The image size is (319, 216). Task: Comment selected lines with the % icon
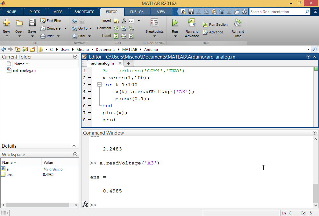[x=116, y=28]
